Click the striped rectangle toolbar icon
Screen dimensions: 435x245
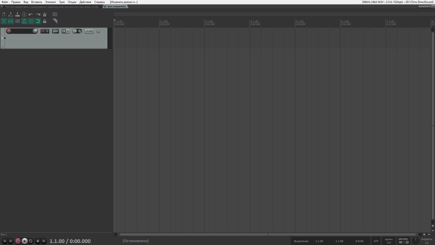click(55, 14)
